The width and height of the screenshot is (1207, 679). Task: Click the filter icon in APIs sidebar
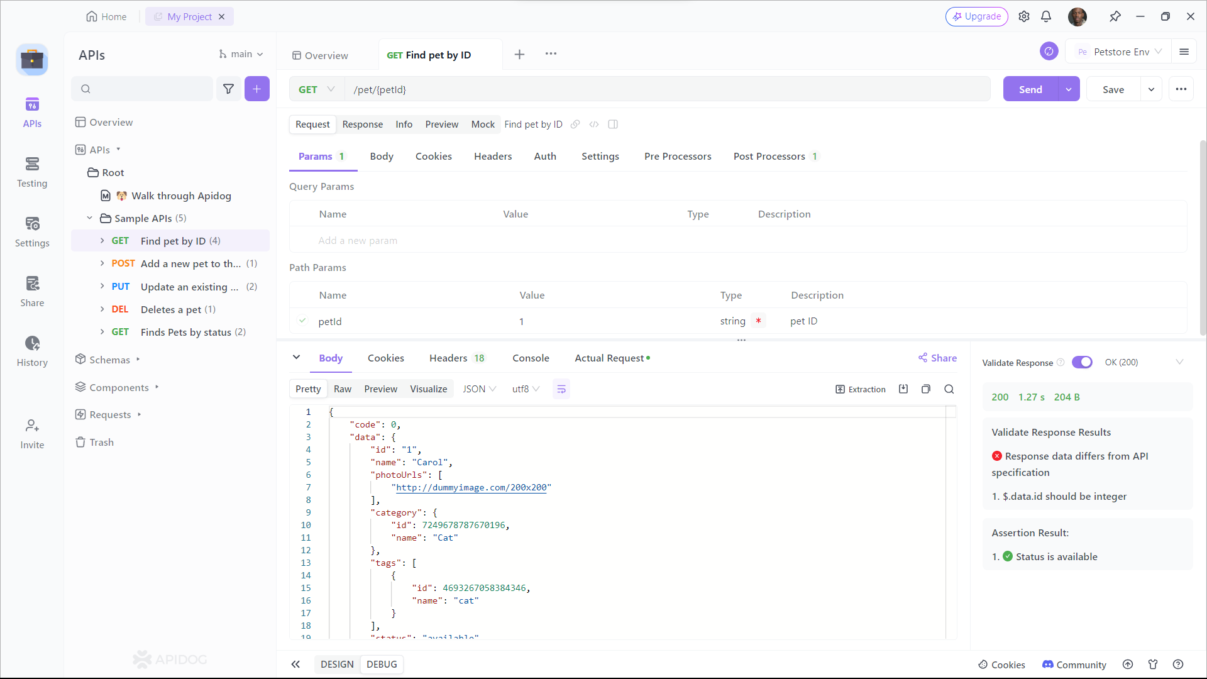(228, 89)
